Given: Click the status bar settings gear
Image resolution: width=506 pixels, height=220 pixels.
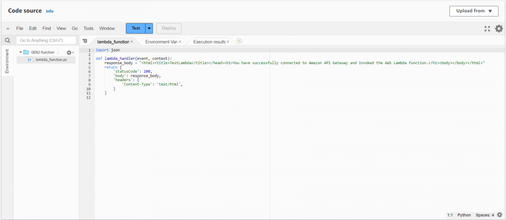Looking at the screenshot, I should click(x=499, y=215).
